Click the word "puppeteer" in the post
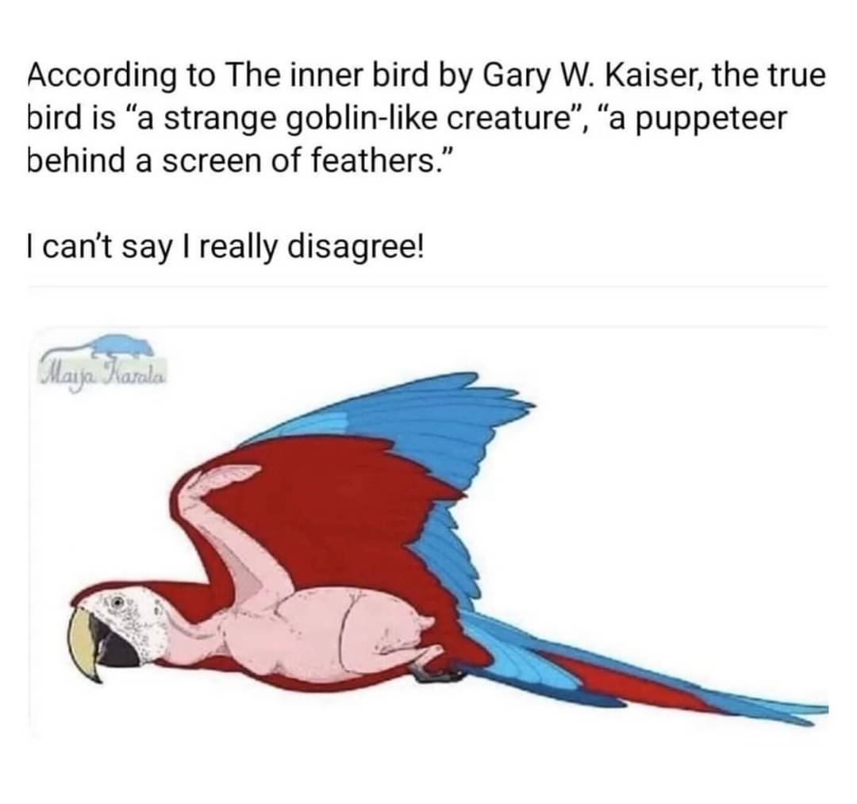857x804 pixels. tap(712, 121)
